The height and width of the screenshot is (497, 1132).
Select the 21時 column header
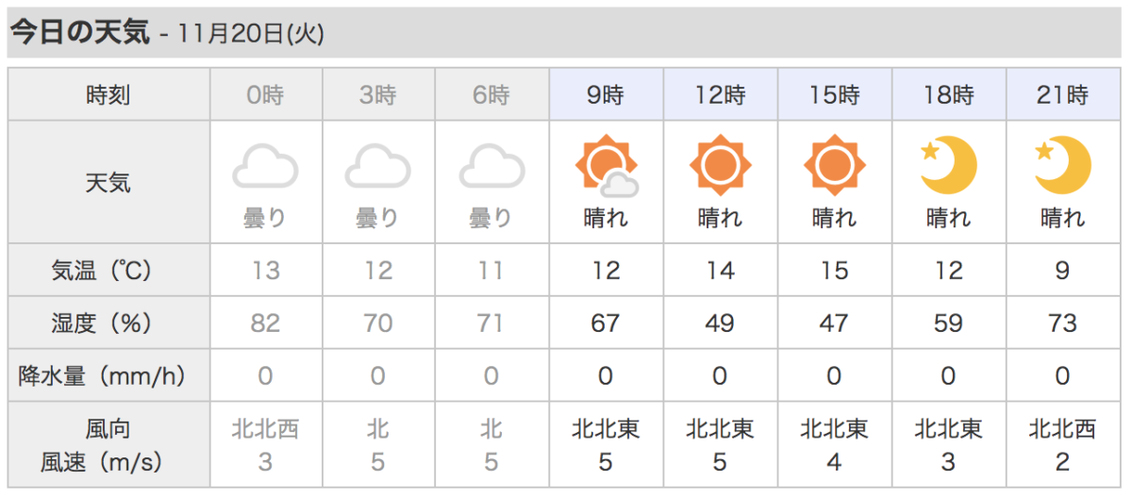tap(1062, 95)
